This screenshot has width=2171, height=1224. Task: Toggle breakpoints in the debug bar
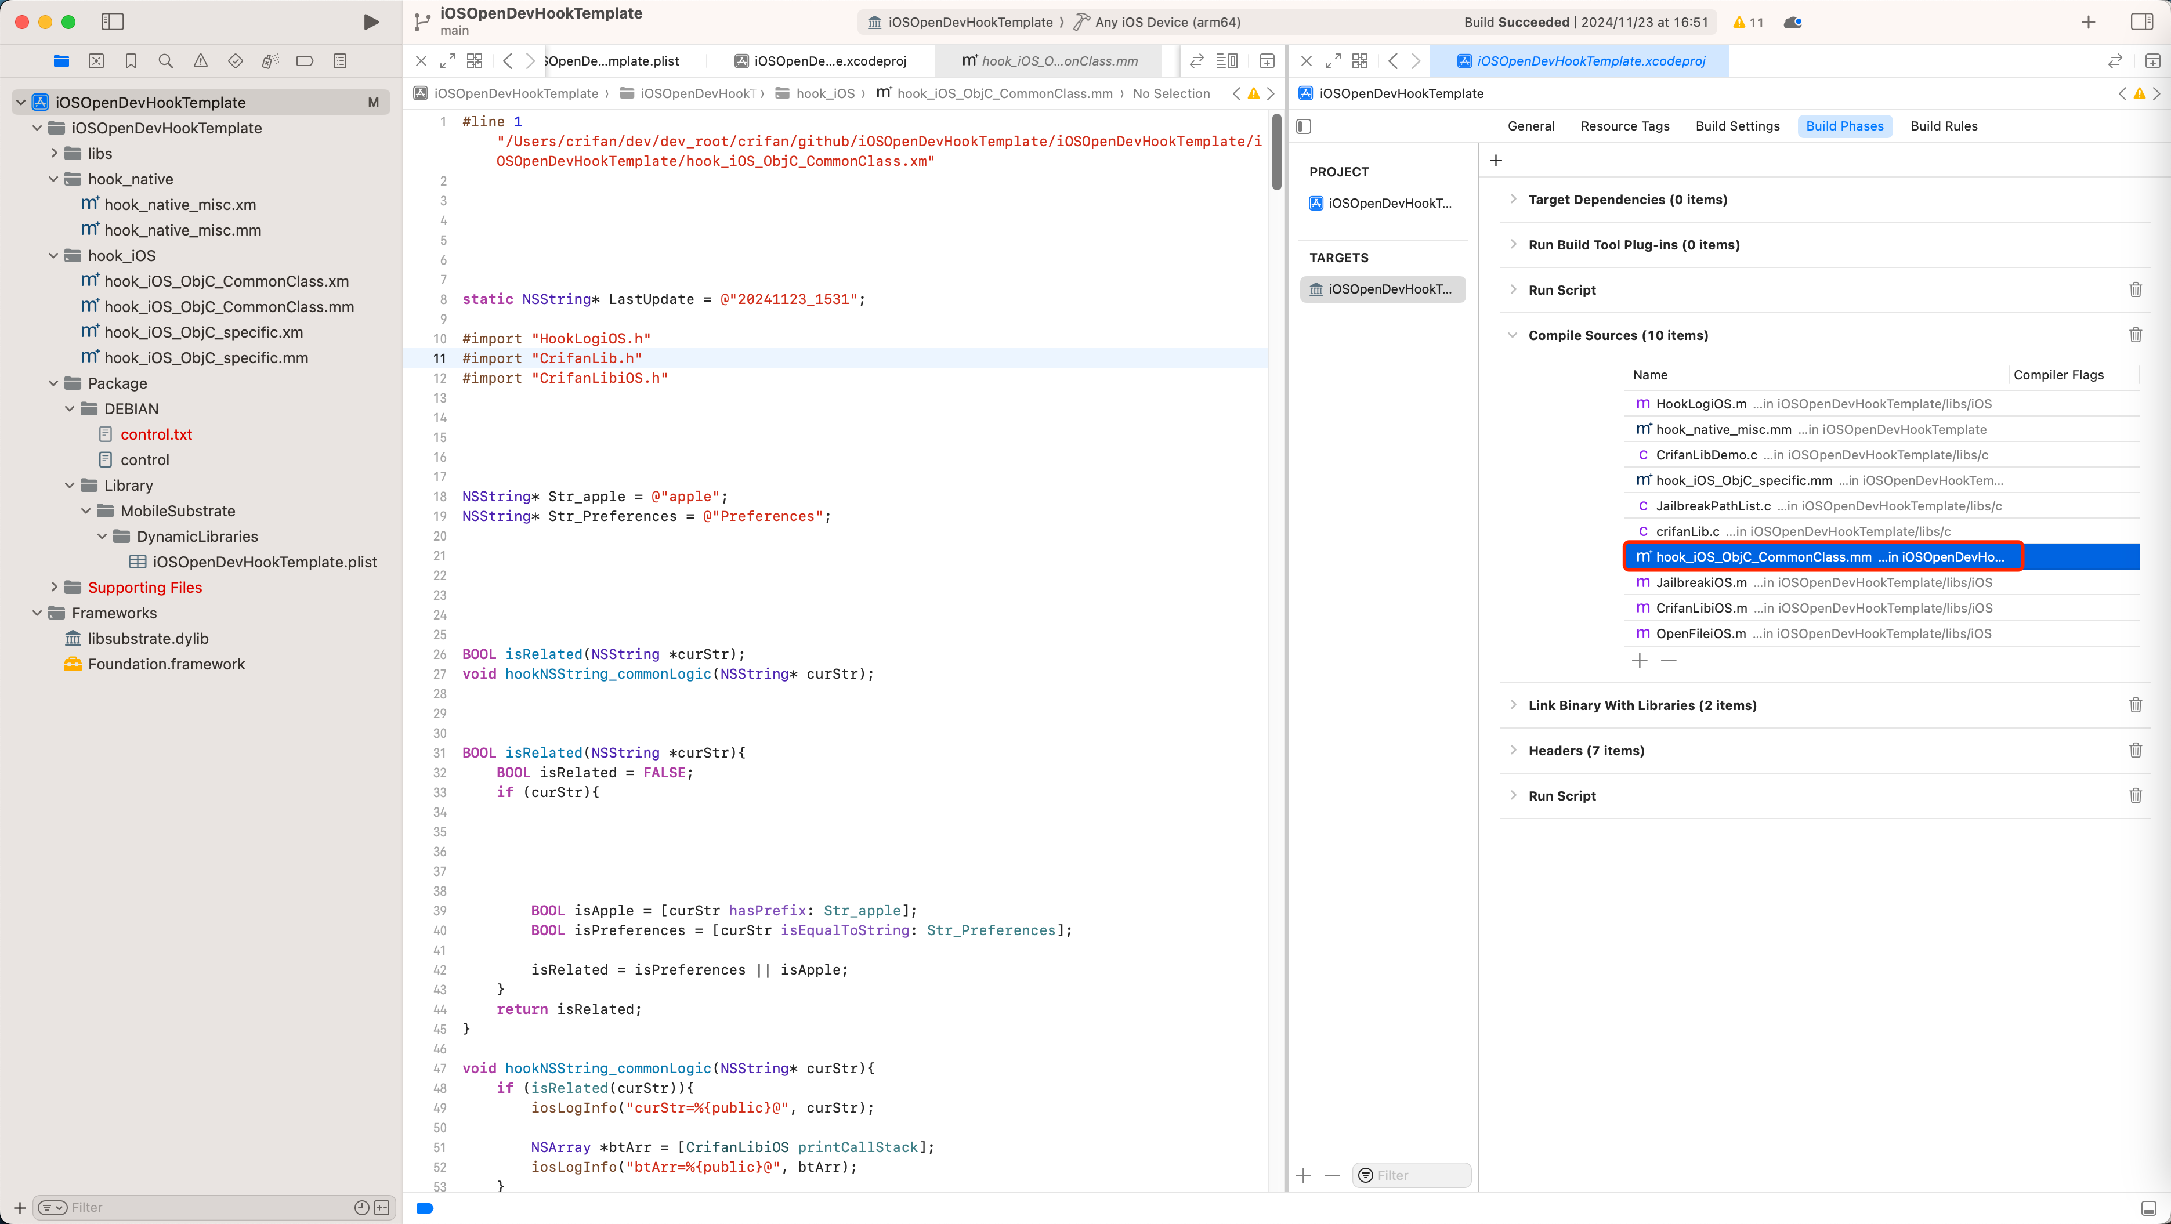[425, 1208]
